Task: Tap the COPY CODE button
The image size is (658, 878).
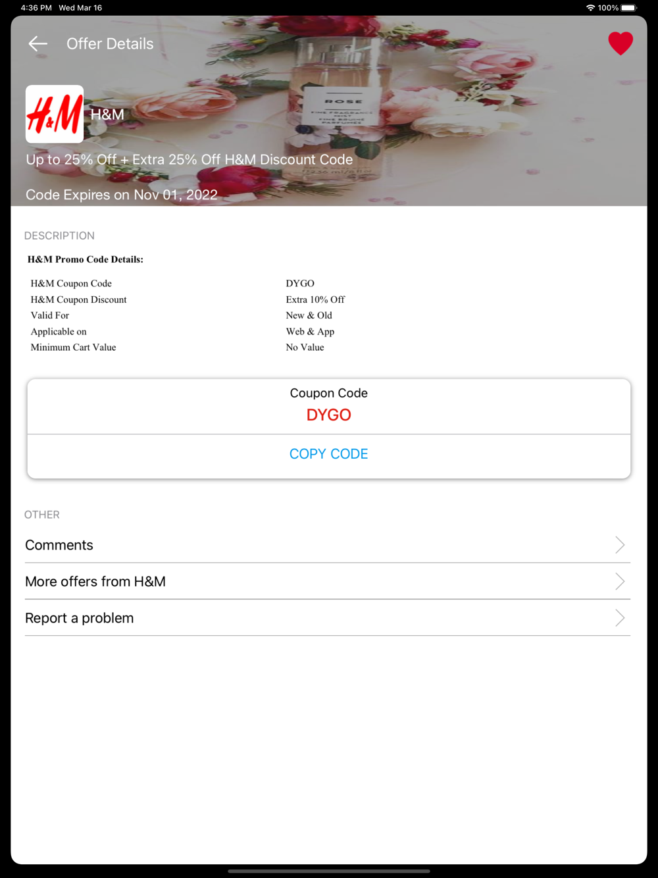Action: (x=329, y=454)
